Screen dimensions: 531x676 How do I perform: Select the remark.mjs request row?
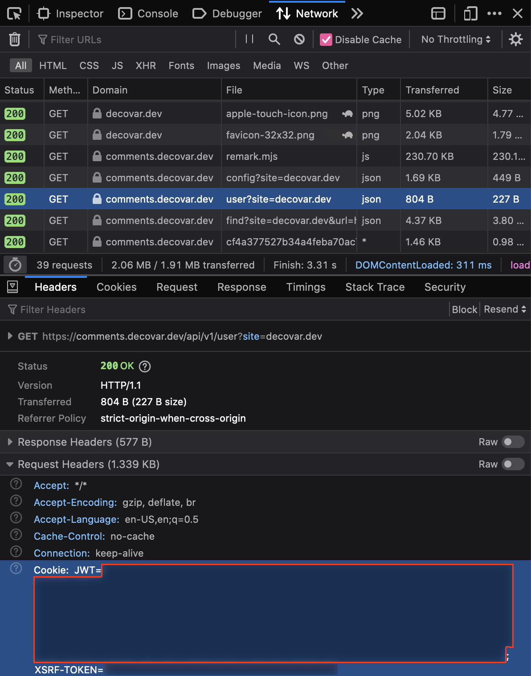(x=265, y=156)
